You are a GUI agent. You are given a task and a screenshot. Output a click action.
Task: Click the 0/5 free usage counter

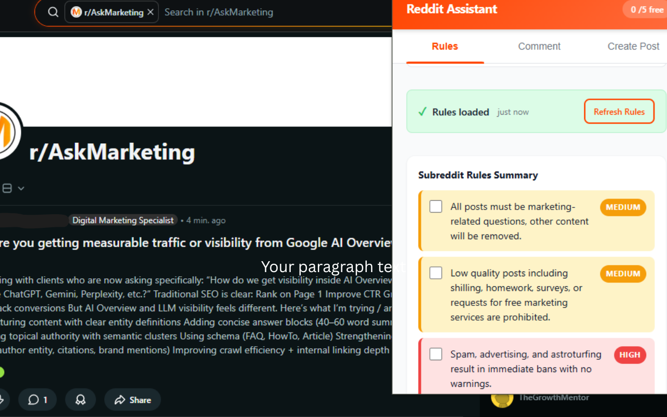pyautogui.click(x=648, y=9)
